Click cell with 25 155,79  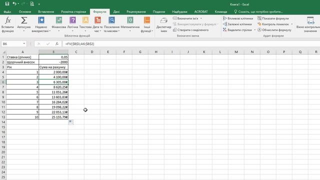pyautogui.click(x=53, y=117)
